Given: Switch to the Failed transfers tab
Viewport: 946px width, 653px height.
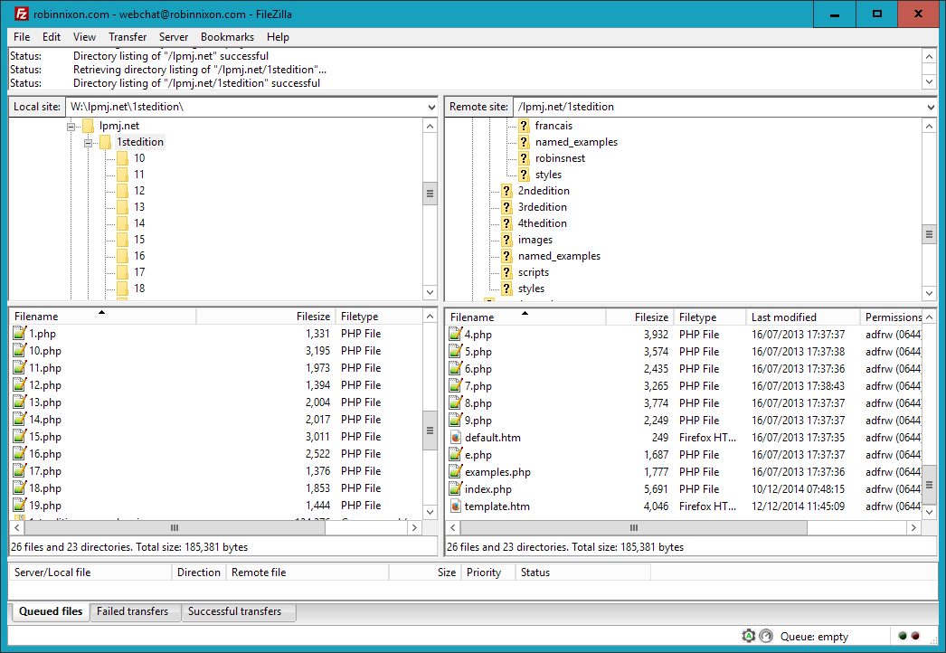Looking at the screenshot, I should coord(135,612).
